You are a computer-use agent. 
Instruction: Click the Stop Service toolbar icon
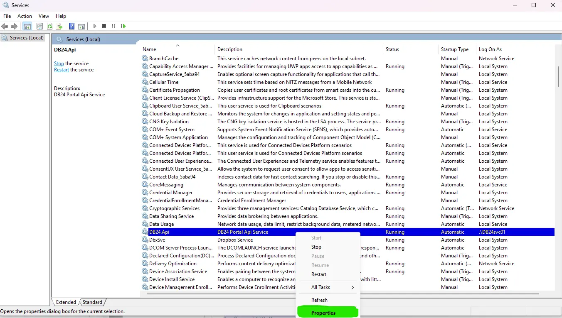click(104, 26)
